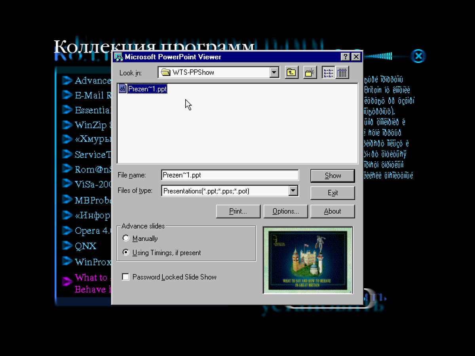
Task: Select Using Timings, if present radio button
Action: [x=126, y=252]
